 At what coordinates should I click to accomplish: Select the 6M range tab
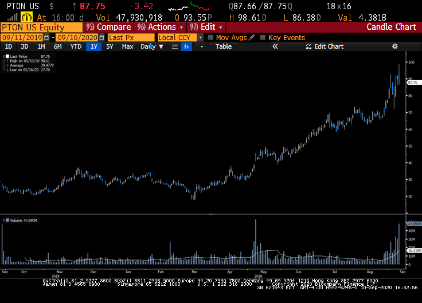click(57, 46)
